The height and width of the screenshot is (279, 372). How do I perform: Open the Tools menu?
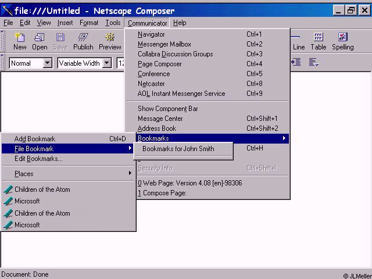tap(113, 23)
